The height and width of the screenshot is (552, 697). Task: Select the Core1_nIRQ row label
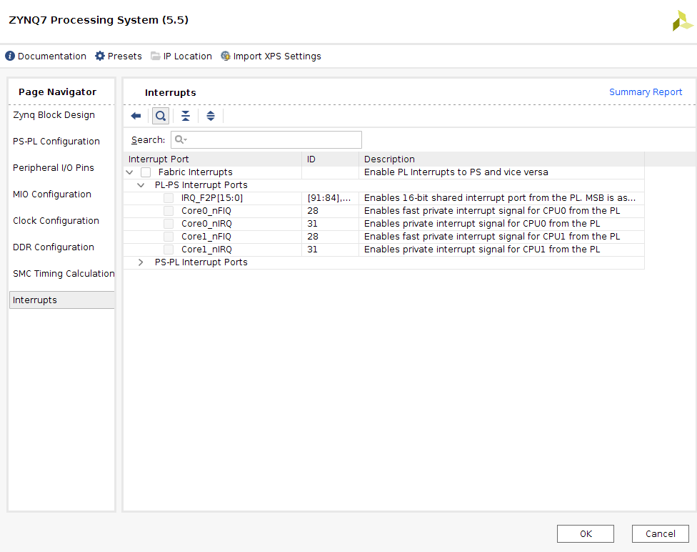(x=206, y=250)
